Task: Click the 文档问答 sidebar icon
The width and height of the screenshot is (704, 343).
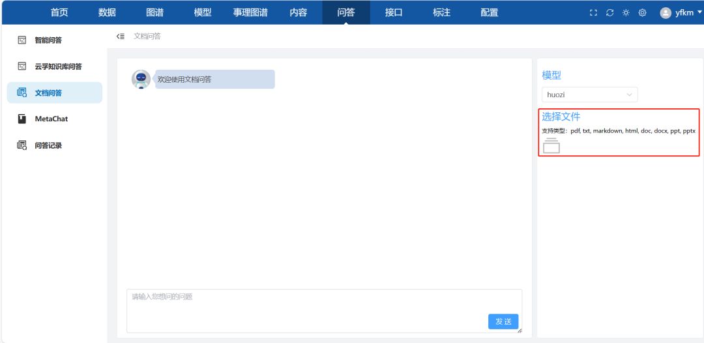Action: click(x=22, y=93)
